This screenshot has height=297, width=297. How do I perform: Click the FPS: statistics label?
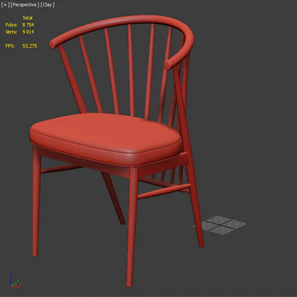(10, 46)
